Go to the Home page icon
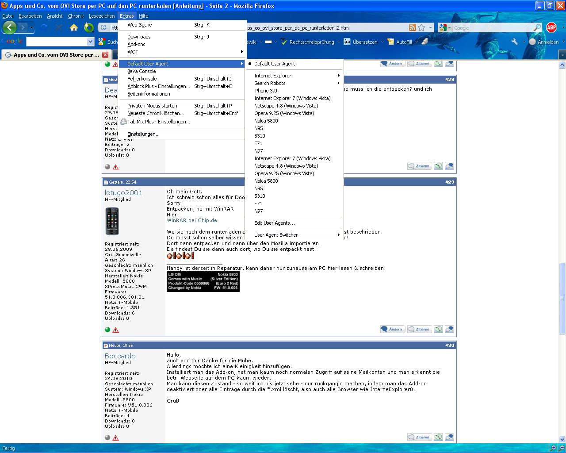Viewport: 566px width, 453px height. point(74,27)
